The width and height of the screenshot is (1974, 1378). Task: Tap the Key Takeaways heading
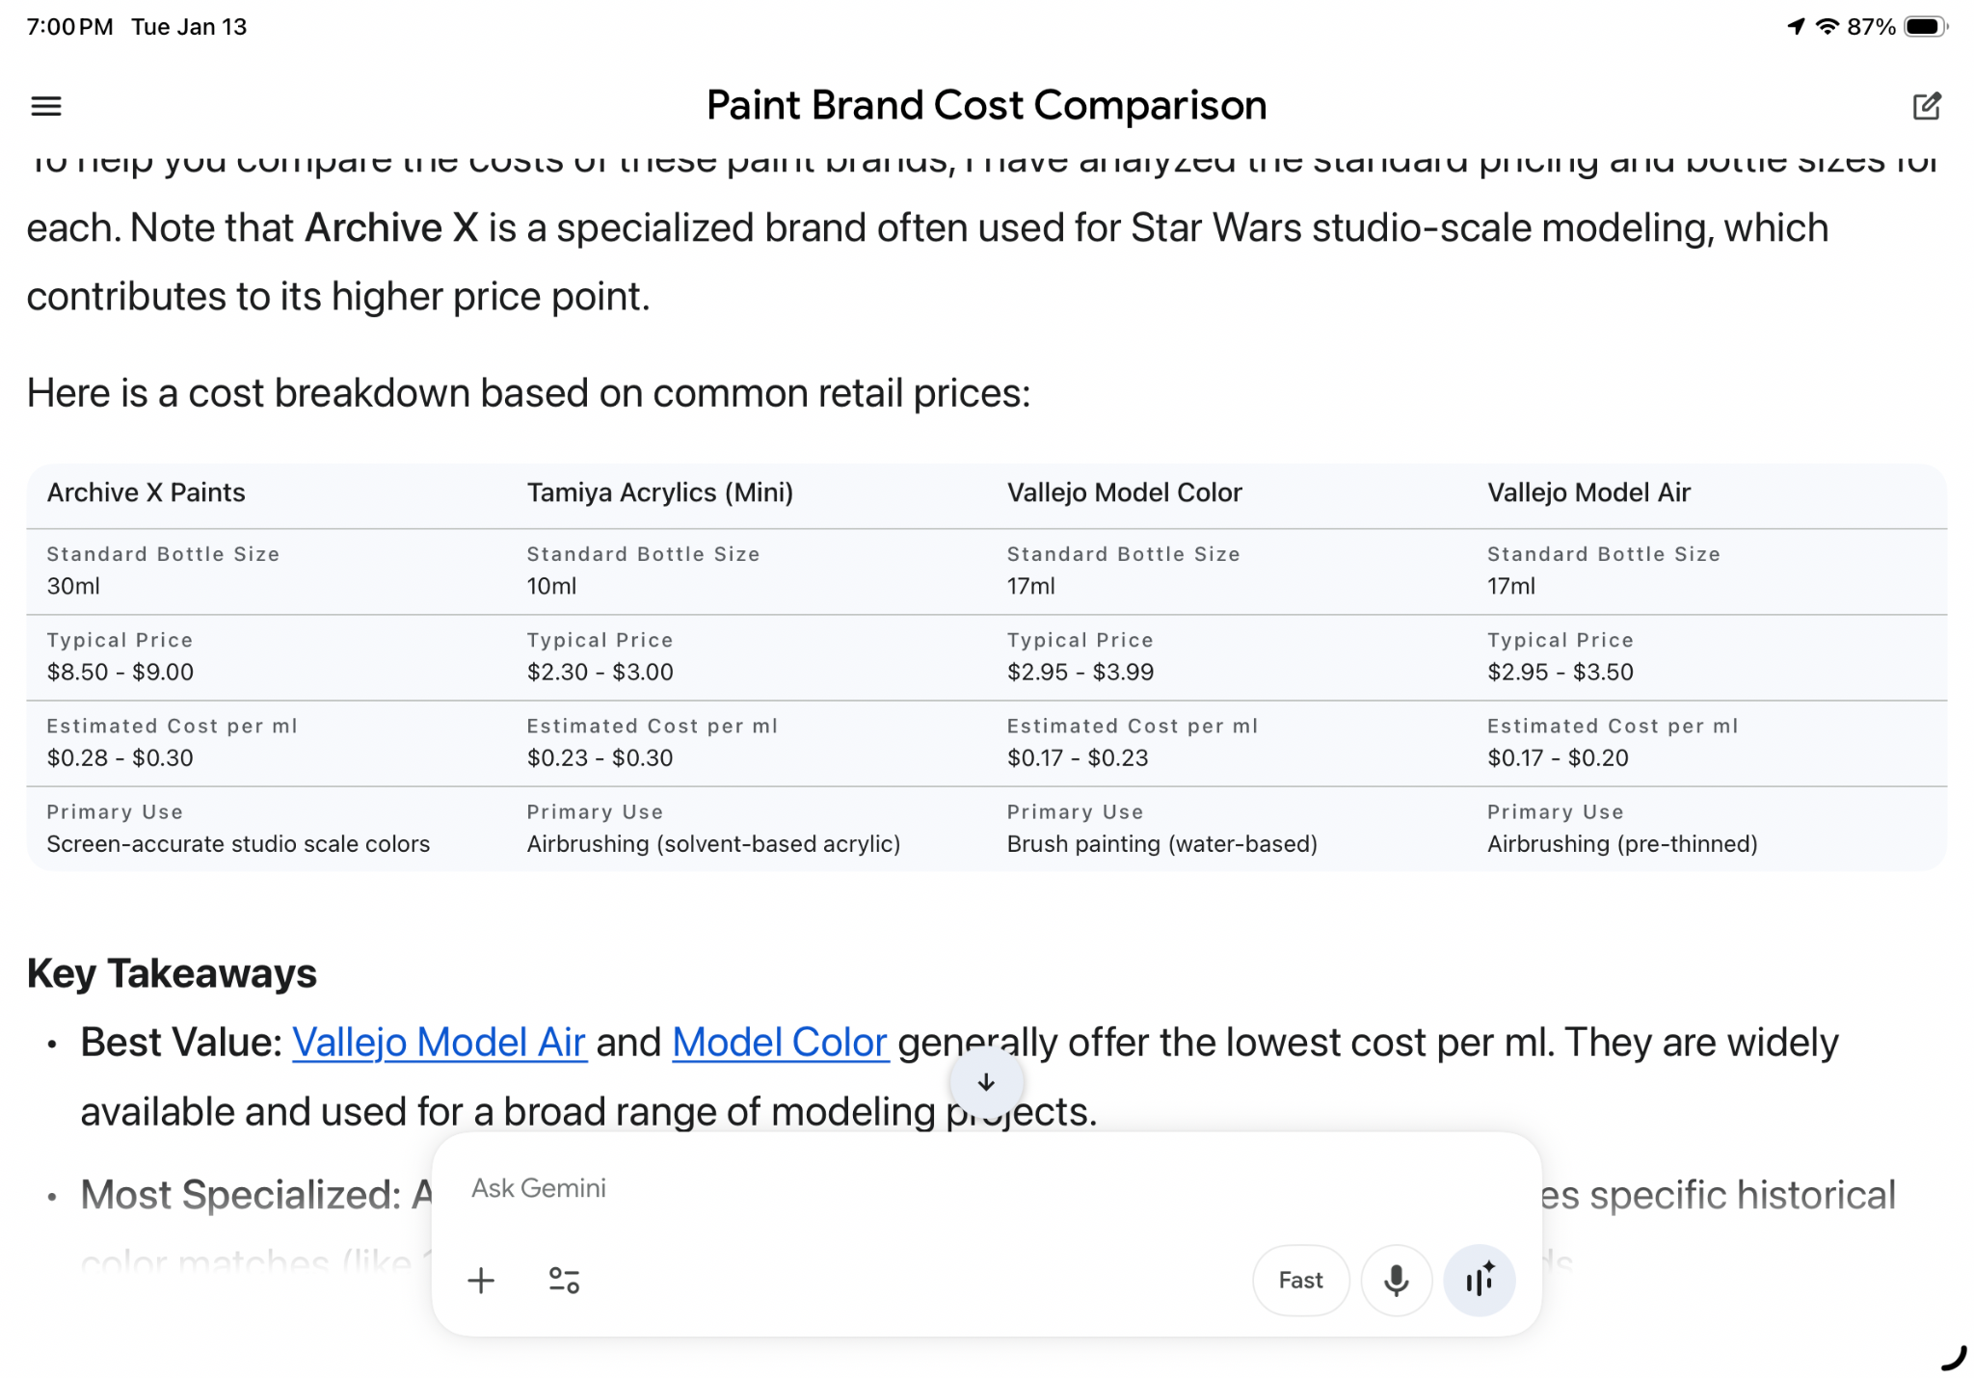(x=172, y=973)
